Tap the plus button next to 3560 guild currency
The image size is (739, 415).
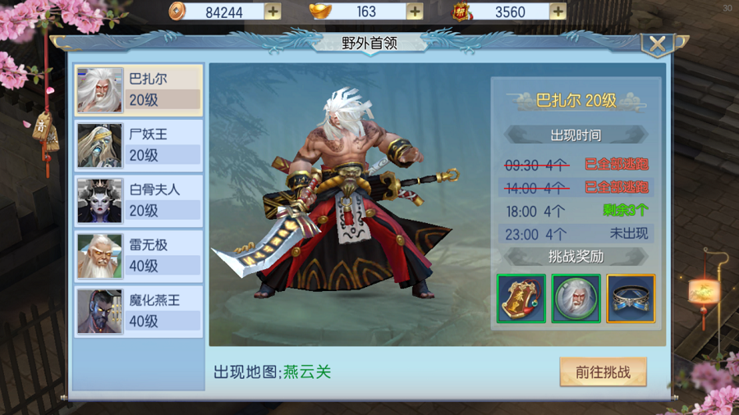[558, 11]
